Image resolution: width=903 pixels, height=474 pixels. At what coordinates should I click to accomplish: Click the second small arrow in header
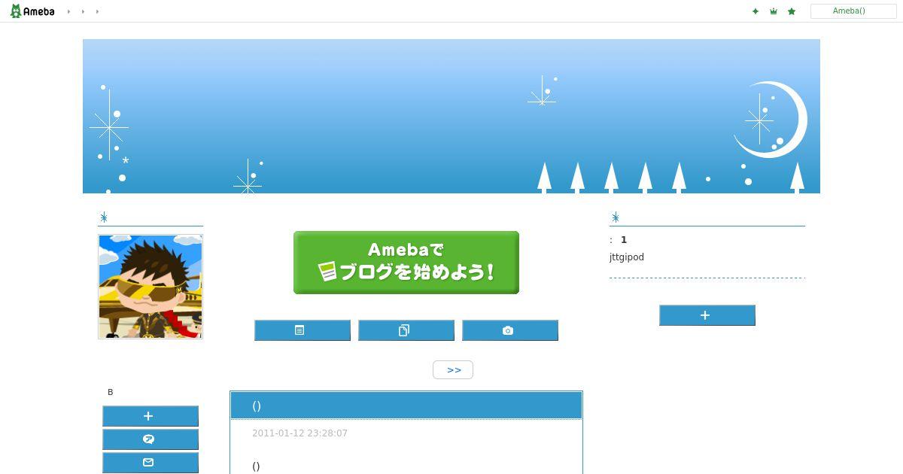(83, 11)
